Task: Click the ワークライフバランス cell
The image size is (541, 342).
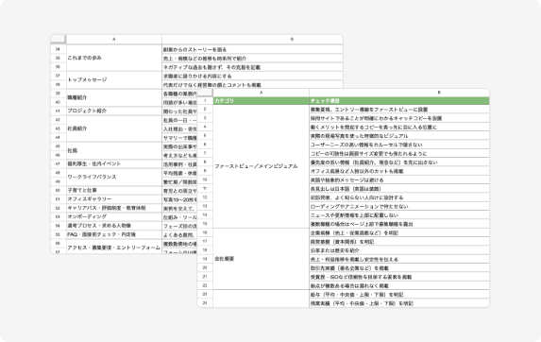Action: point(114,177)
